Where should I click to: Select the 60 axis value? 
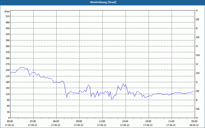[x=8, y=106]
